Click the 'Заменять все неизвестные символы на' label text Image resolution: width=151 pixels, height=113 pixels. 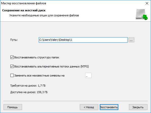click(x=39, y=76)
